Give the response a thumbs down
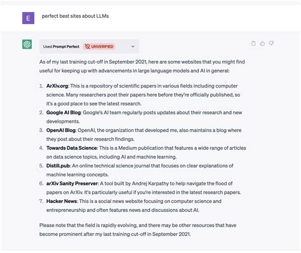301x253 pixels. 271,43
